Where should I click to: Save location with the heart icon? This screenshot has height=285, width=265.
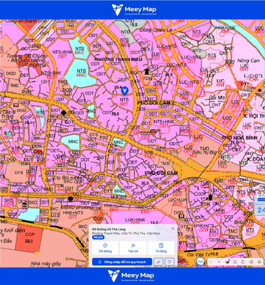pos(169,262)
